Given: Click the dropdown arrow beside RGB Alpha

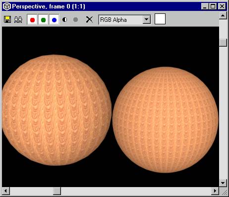Looking at the screenshot, I should tap(146, 20).
